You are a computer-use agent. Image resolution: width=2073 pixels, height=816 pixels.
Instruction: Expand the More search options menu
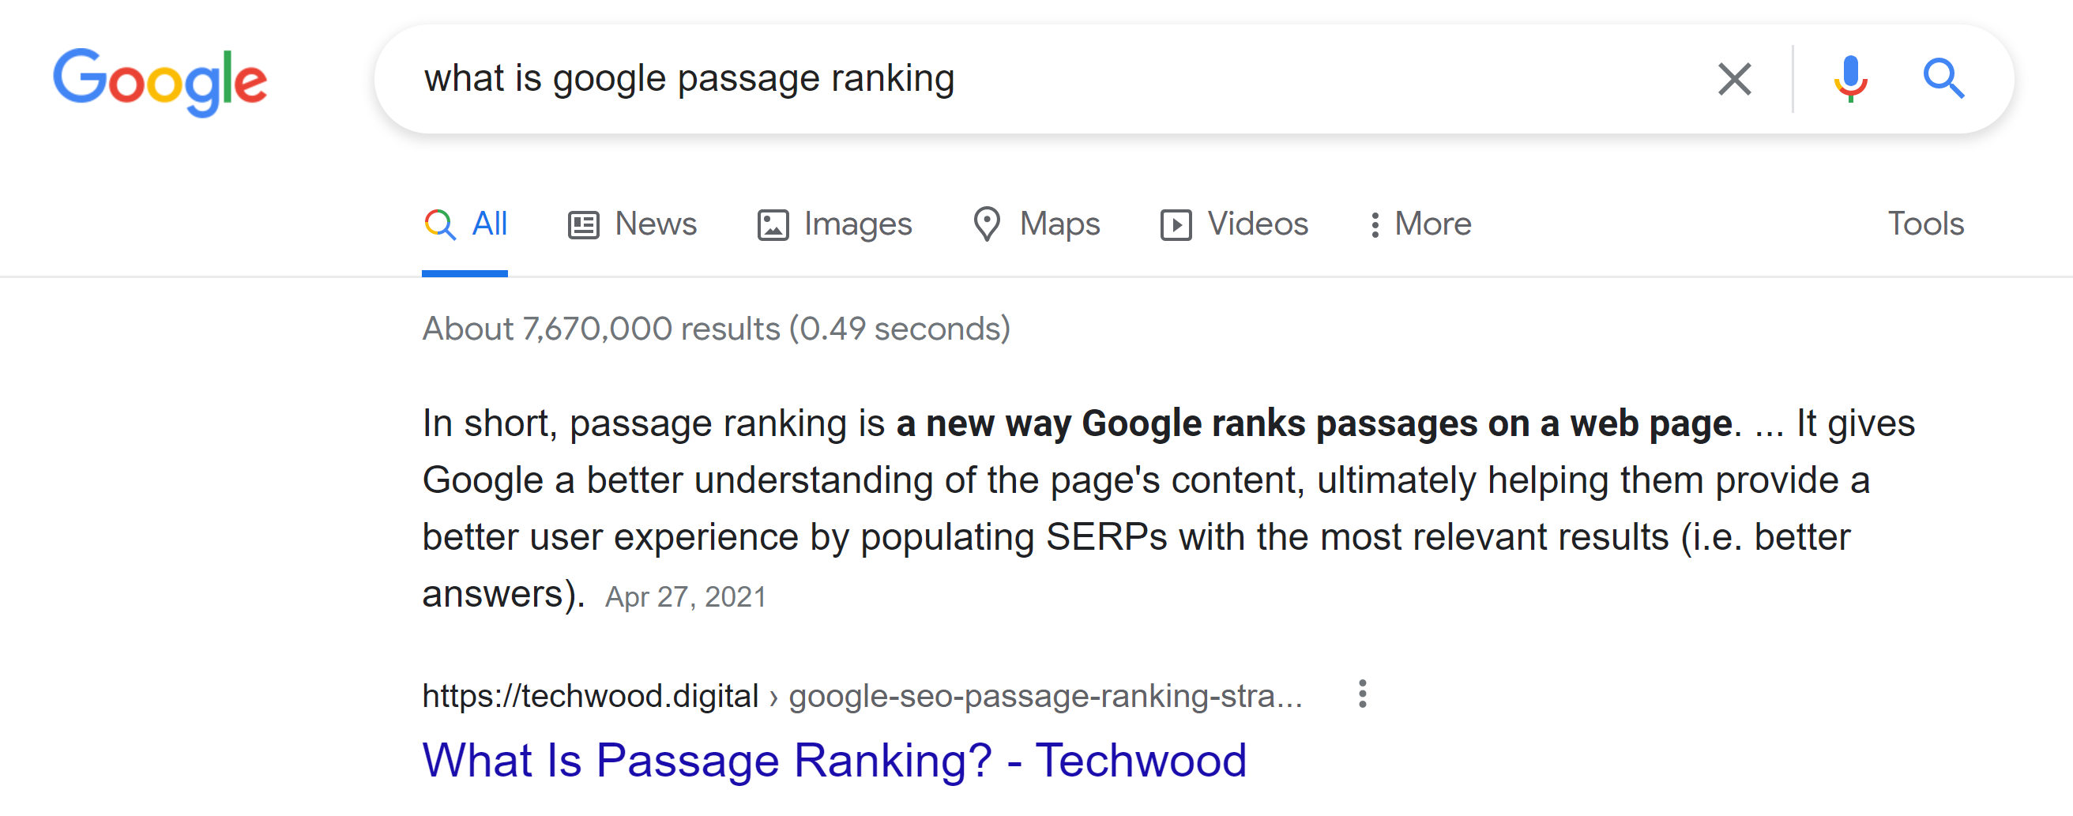pos(1420,224)
